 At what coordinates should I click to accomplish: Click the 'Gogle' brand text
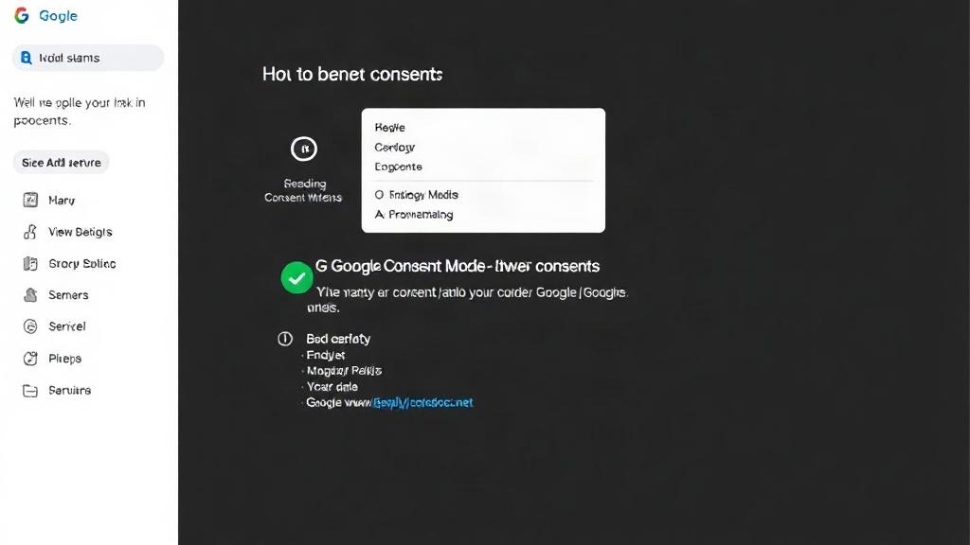pyautogui.click(x=58, y=16)
